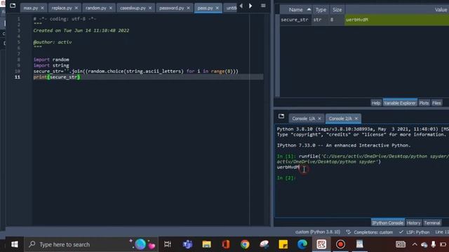Close the max.py tab

(x=42, y=8)
